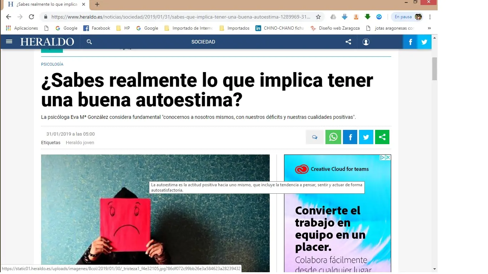Screen dimensions: 488x274
Task: Open Heraldo's Twitter from the header
Action: click(424, 42)
